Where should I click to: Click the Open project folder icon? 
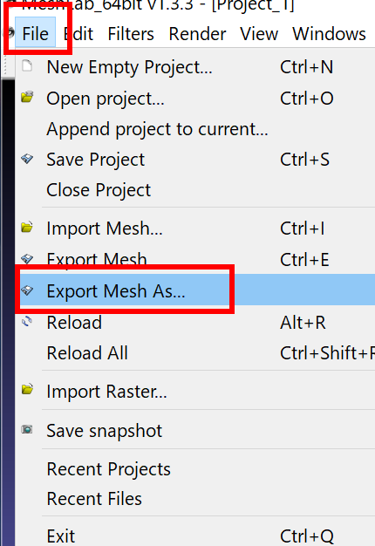click(27, 97)
